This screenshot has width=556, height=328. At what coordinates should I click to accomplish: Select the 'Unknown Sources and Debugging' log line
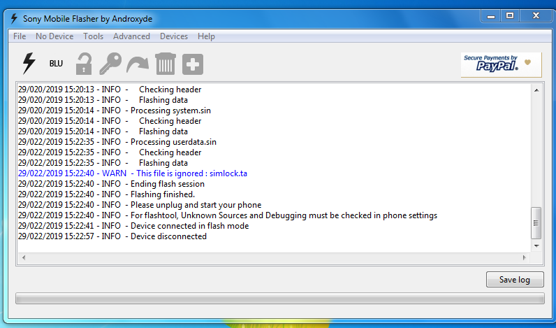coord(227,215)
